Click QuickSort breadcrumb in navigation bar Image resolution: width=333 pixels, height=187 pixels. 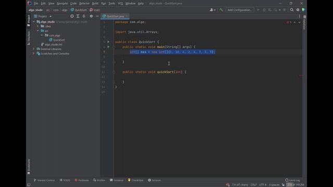click(x=79, y=10)
